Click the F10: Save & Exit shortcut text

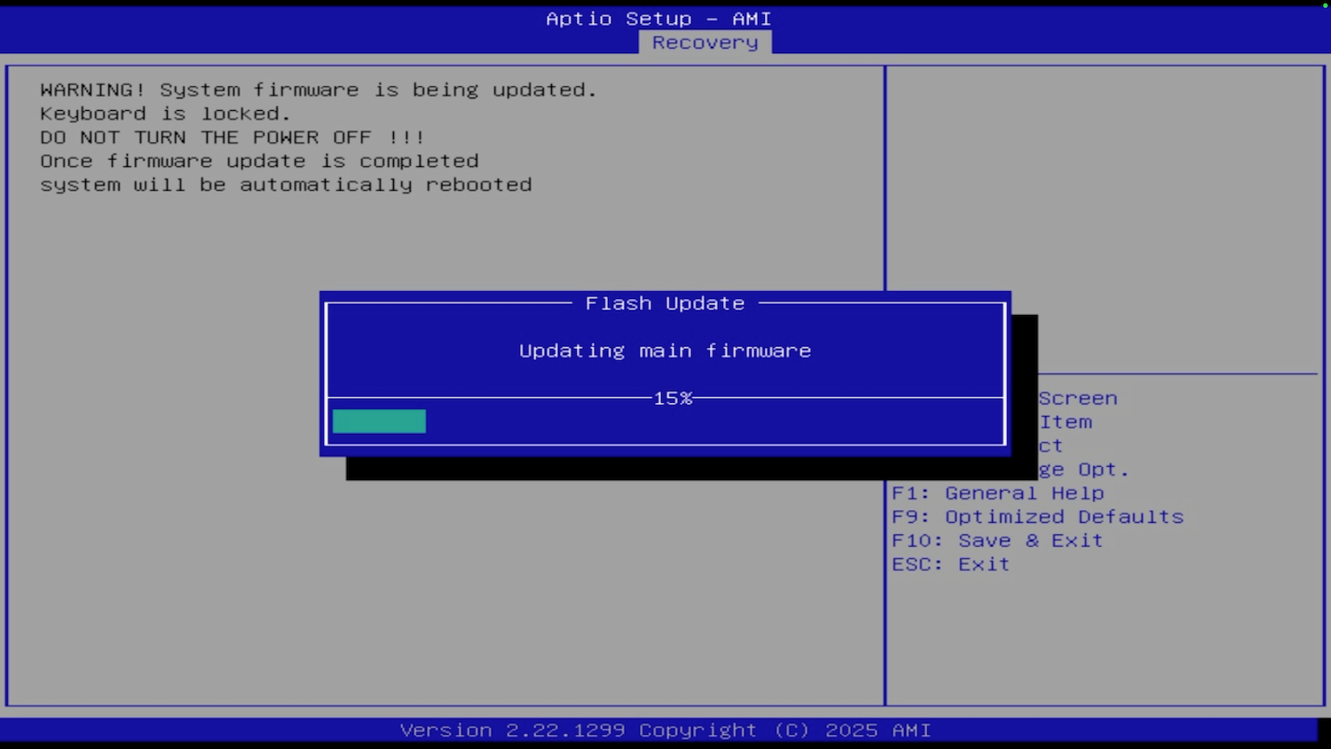pyautogui.click(x=996, y=540)
